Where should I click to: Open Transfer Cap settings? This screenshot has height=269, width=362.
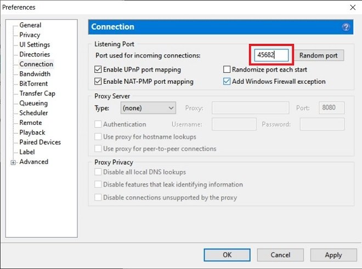pyautogui.click(x=37, y=93)
